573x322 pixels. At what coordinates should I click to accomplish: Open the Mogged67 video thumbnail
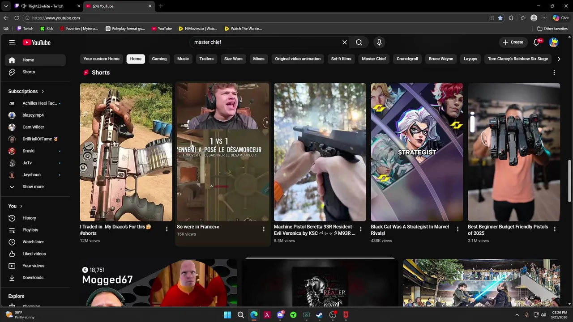pyautogui.click(x=158, y=283)
